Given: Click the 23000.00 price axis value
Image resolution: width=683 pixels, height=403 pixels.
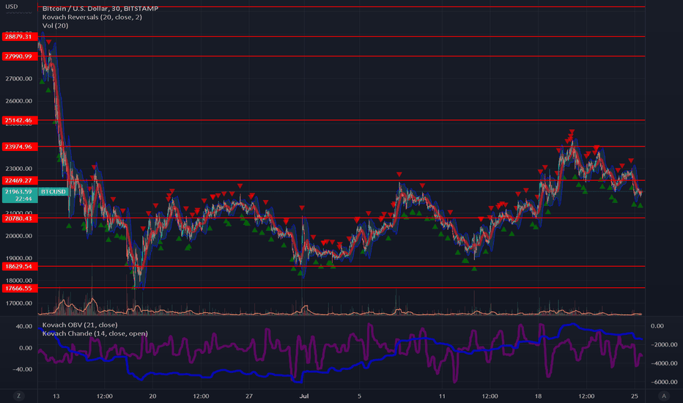Looking at the screenshot, I should pyautogui.click(x=19, y=169).
